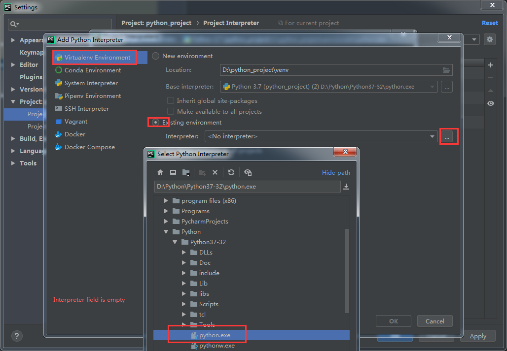The width and height of the screenshot is (507, 351).
Task: Select the Lib folder row
Action: click(252, 283)
